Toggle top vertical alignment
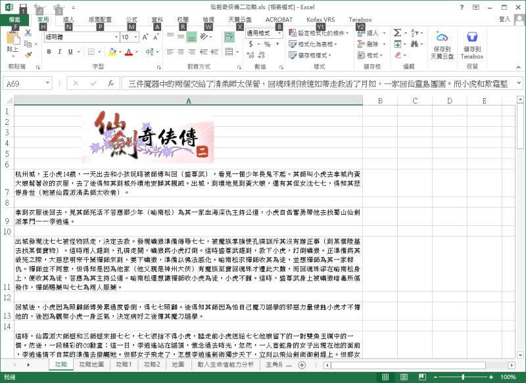The height and width of the screenshot is (383, 526). (x=170, y=36)
